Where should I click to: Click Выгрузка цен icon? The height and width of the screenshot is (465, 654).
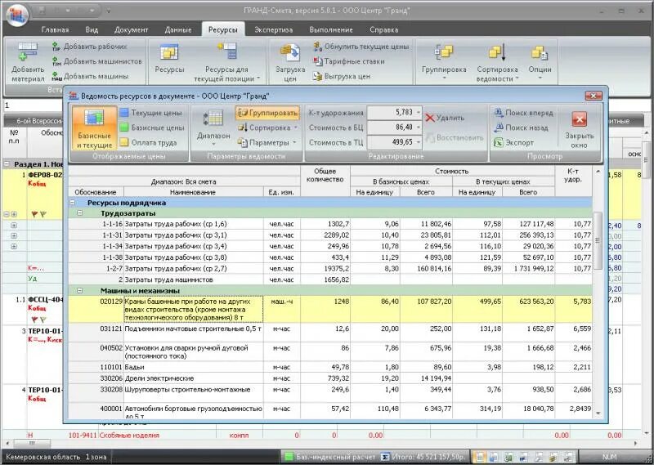tap(318, 76)
